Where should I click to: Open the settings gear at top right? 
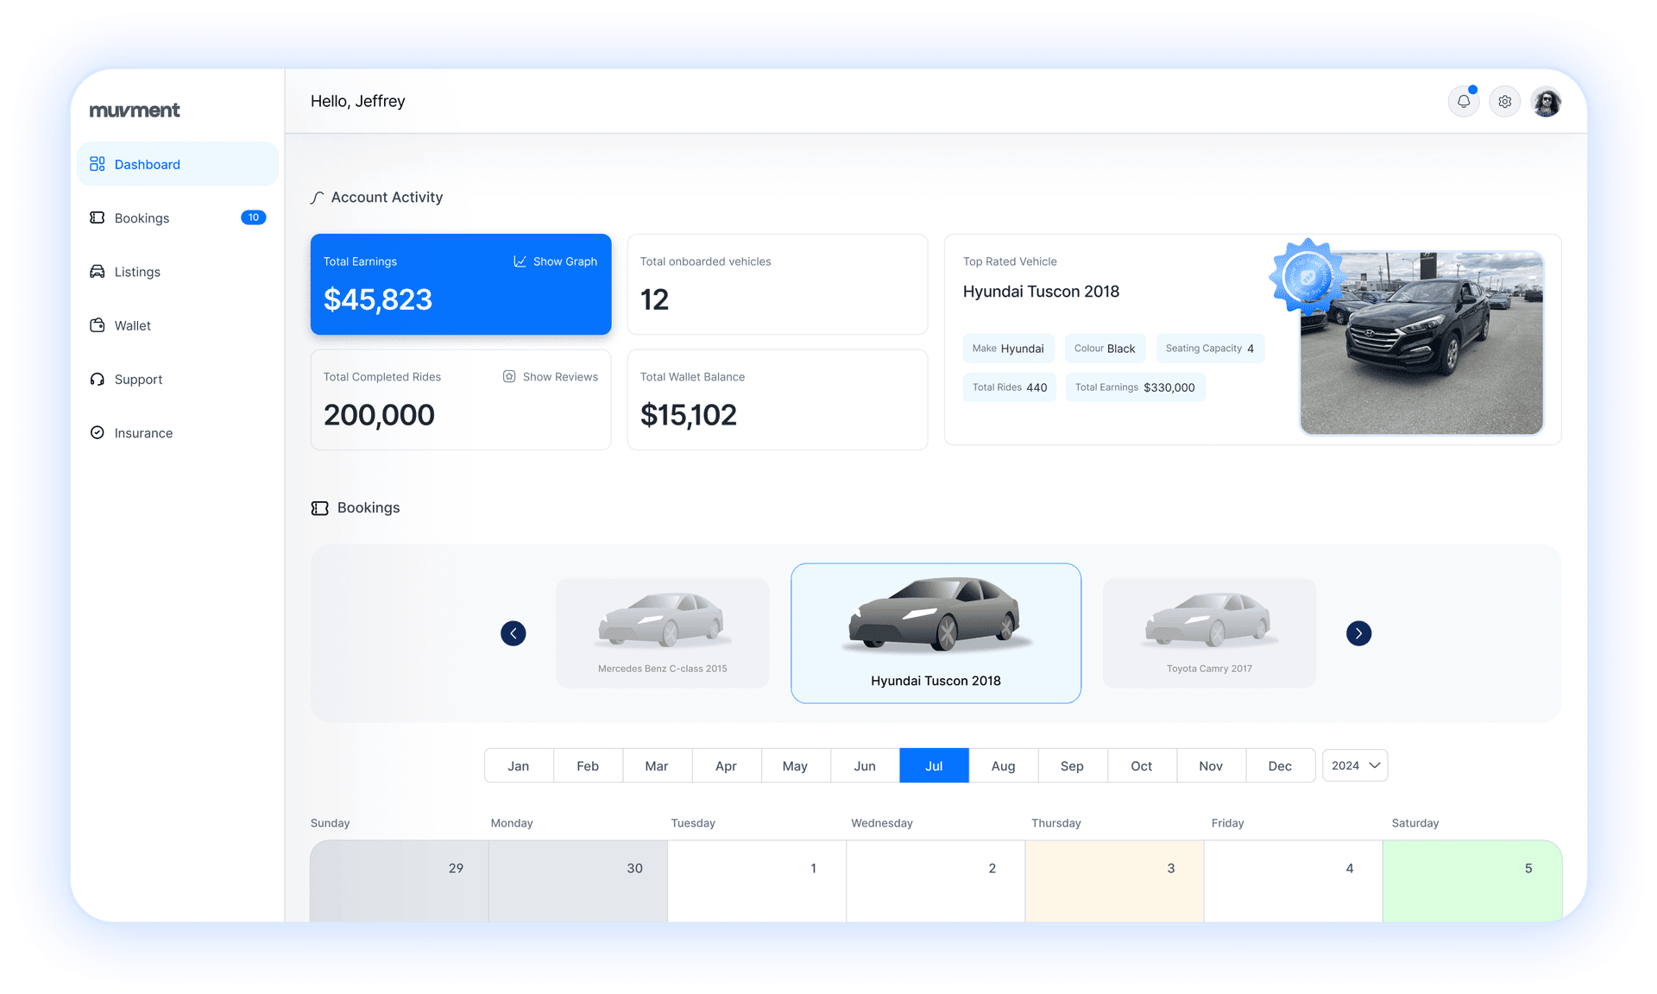pos(1504,101)
